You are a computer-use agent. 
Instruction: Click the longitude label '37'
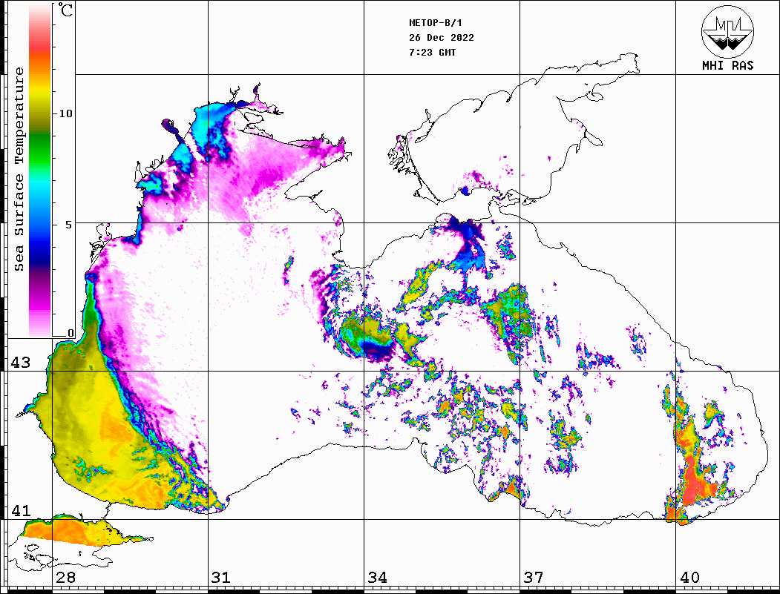[x=534, y=578]
